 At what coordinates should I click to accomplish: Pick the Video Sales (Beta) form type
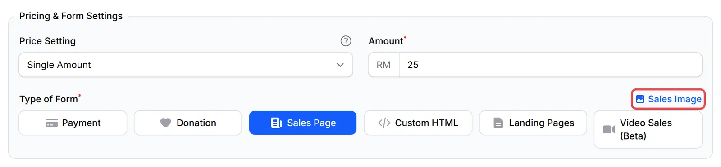pyautogui.click(x=648, y=129)
